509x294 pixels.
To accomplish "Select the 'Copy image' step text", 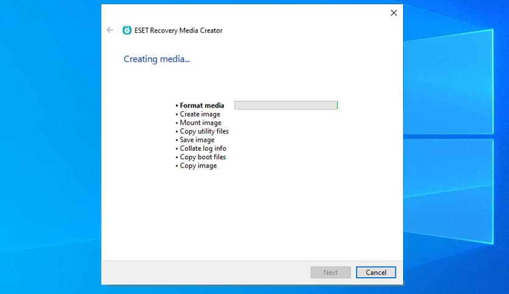I will click(x=198, y=166).
